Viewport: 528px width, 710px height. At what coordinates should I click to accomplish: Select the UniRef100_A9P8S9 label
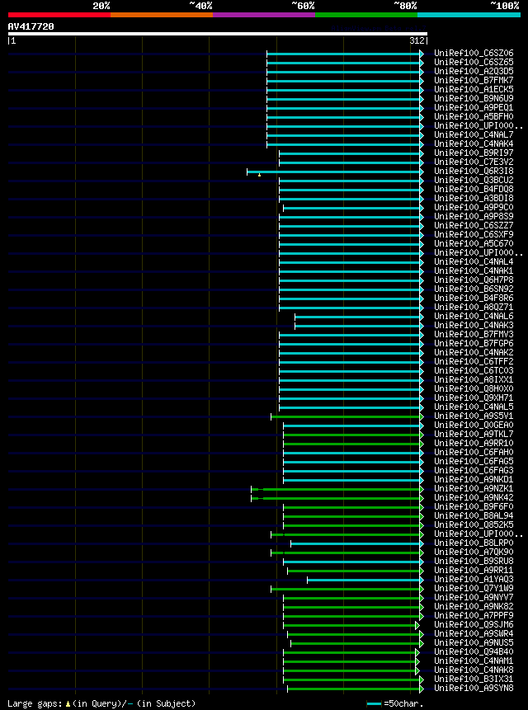coord(474,216)
